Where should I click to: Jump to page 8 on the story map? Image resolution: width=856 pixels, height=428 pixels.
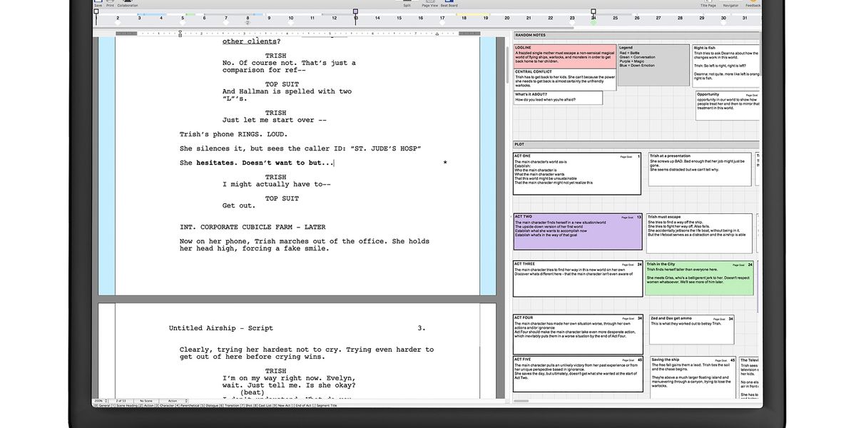tap(248, 18)
